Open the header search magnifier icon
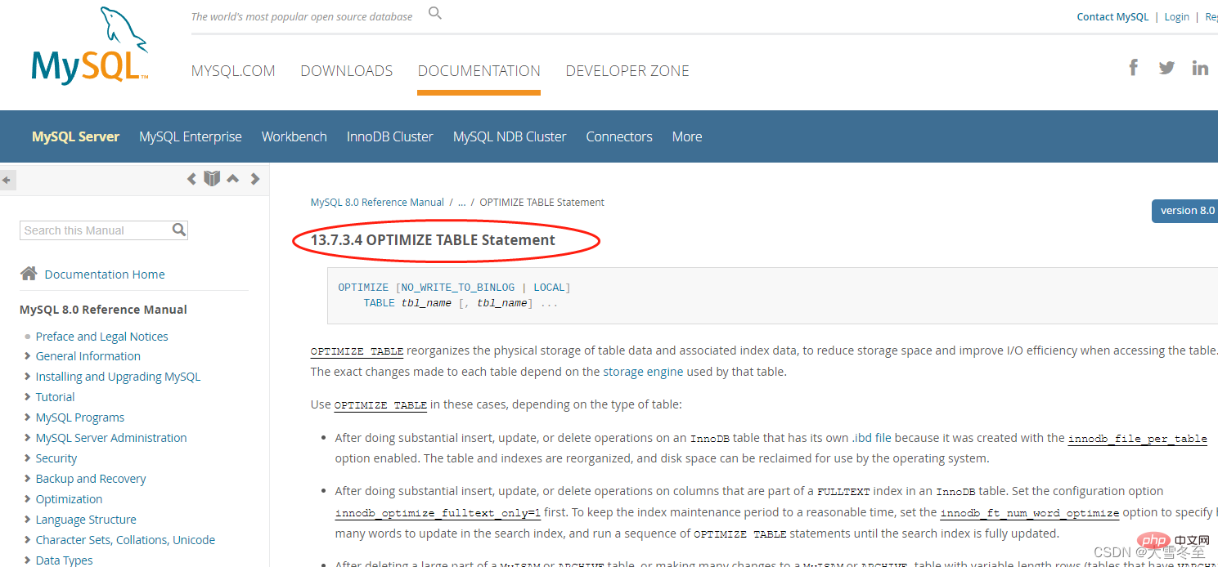 point(435,13)
